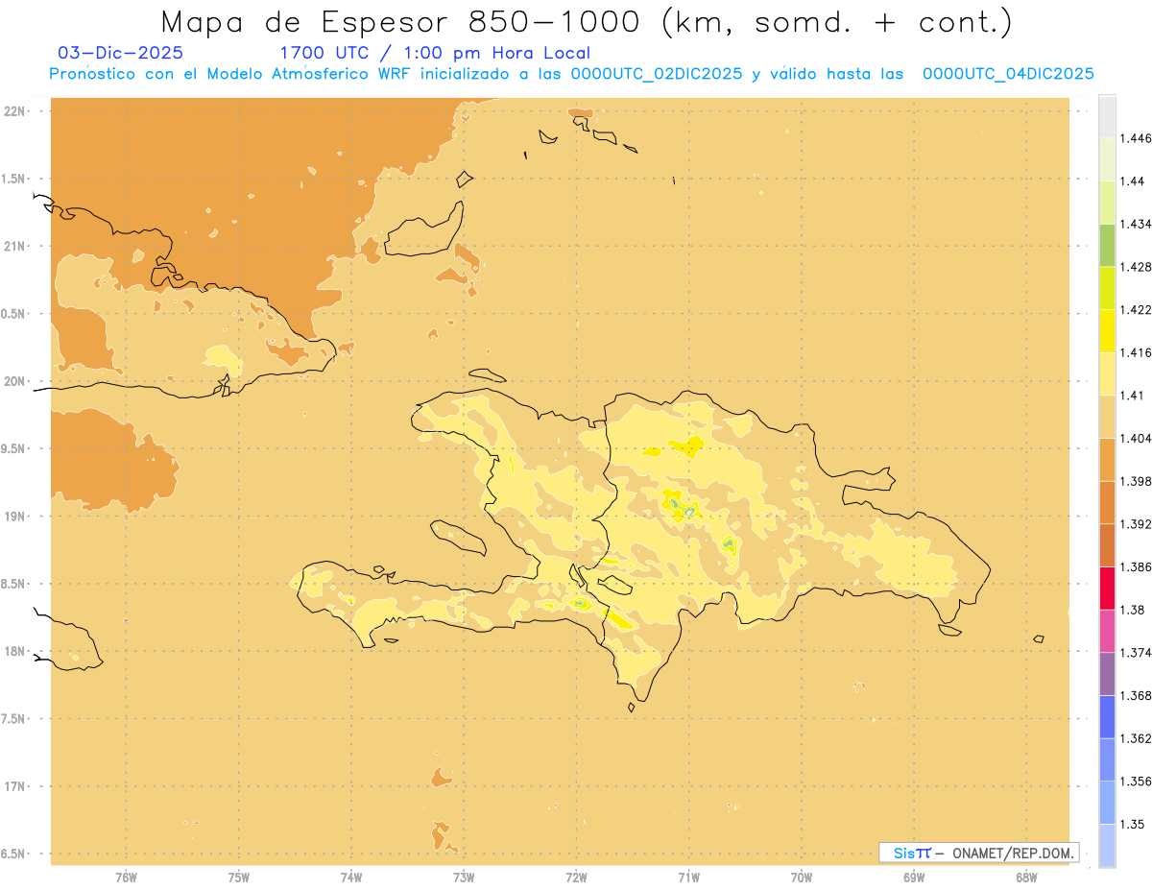Screen dimensions: 1152x890
Task: Click the "Pronostico con el Modelo Atmosferico WRF" line
Action: tap(571, 74)
